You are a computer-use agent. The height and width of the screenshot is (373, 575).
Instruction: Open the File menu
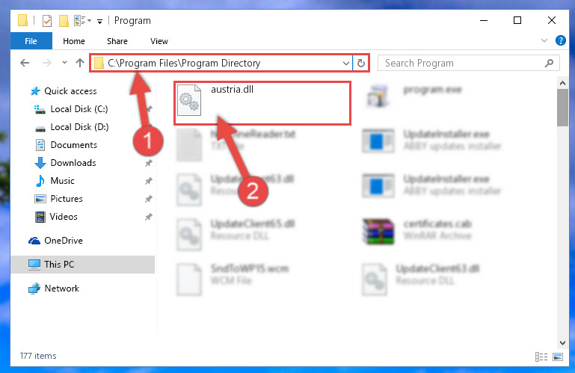click(31, 41)
